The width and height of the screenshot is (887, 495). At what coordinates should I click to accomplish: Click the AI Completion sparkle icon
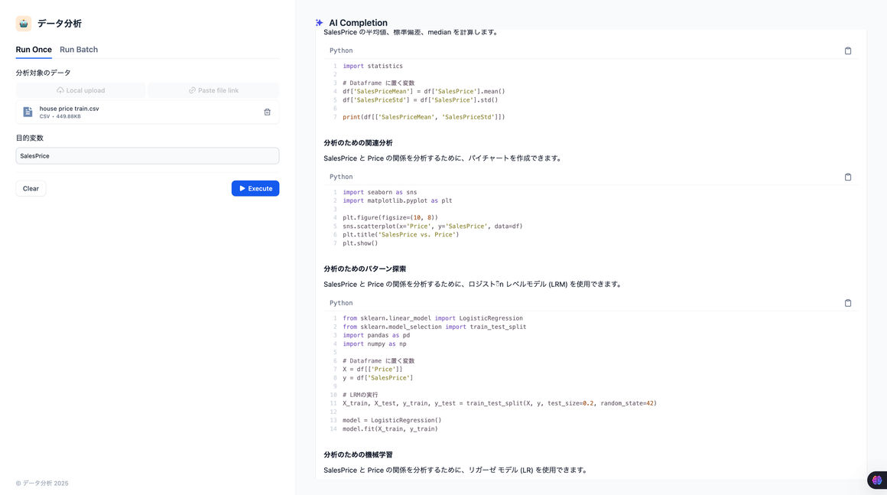pos(319,23)
